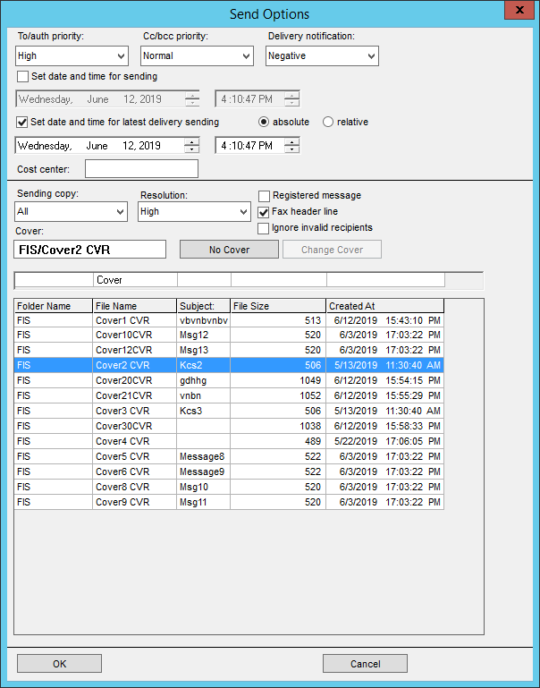Expand the Sending copy dropdown

point(72,212)
